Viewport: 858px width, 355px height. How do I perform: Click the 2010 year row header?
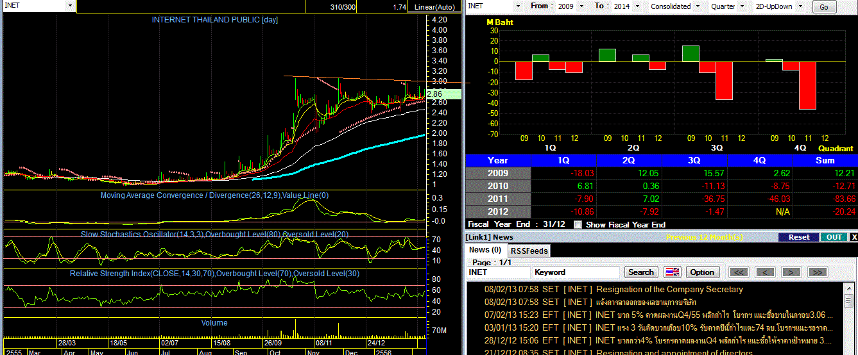pyautogui.click(x=498, y=186)
